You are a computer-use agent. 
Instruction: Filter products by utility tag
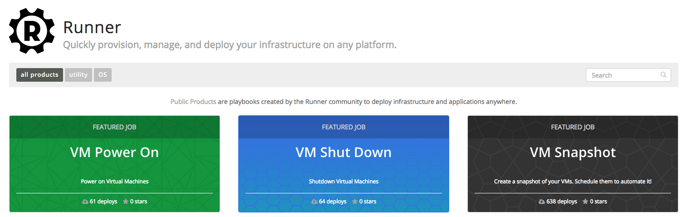[79, 75]
